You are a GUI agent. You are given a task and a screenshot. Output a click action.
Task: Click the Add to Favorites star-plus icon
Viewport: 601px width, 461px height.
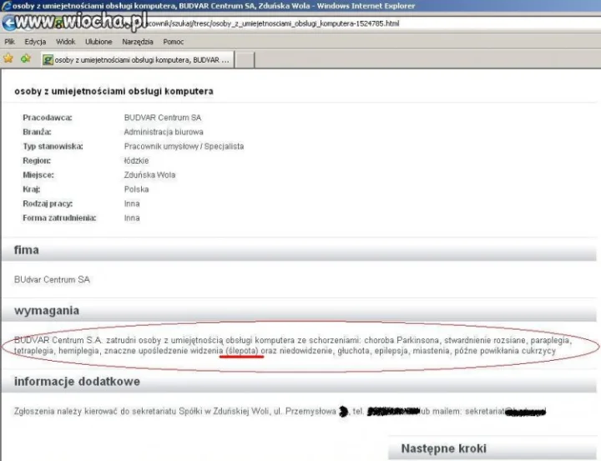coord(26,58)
